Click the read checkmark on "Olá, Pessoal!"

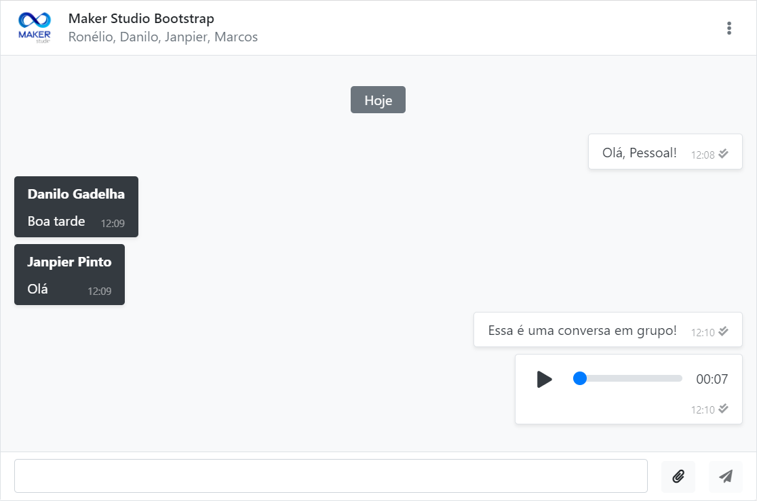pyautogui.click(x=724, y=154)
